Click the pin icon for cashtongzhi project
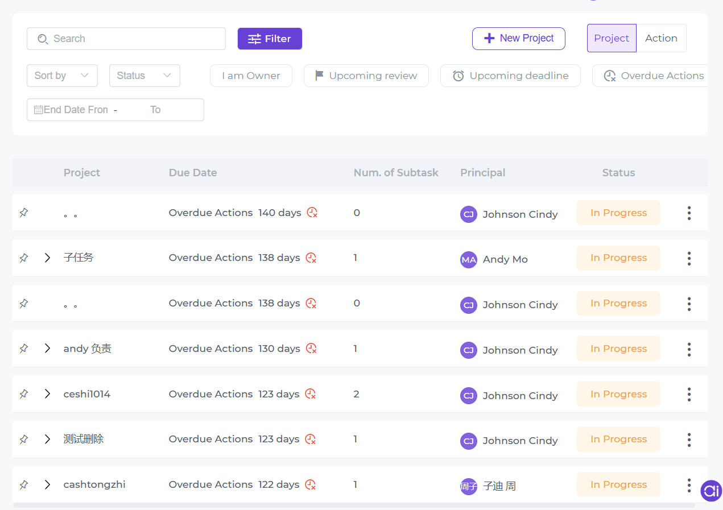The image size is (723, 510). coord(23,485)
